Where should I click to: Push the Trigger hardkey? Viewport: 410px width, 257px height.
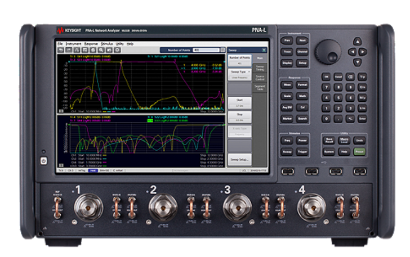(x=302, y=151)
